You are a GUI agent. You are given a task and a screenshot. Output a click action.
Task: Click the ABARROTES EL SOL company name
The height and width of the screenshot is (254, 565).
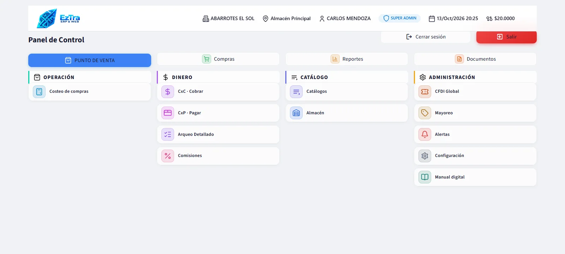[x=232, y=18]
